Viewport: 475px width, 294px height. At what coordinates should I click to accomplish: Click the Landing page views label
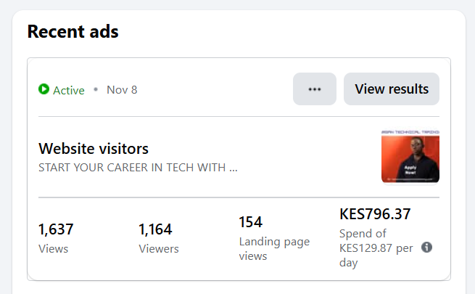click(274, 248)
